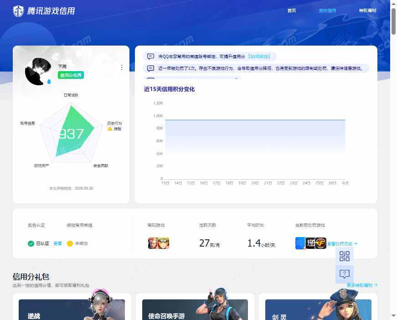Click the 日常活跃 radar label
The height and width of the screenshot is (320, 397).
pyautogui.click(x=71, y=95)
